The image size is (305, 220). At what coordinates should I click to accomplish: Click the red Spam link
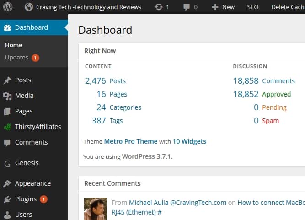coord(271,121)
